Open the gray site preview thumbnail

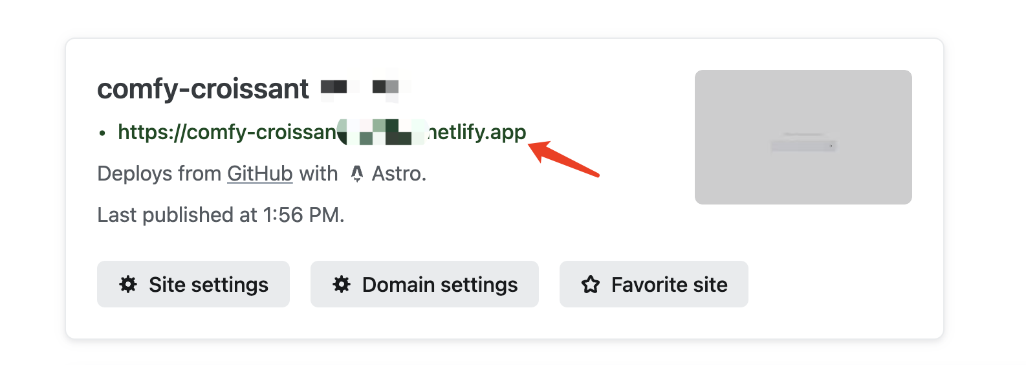coord(803,137)
